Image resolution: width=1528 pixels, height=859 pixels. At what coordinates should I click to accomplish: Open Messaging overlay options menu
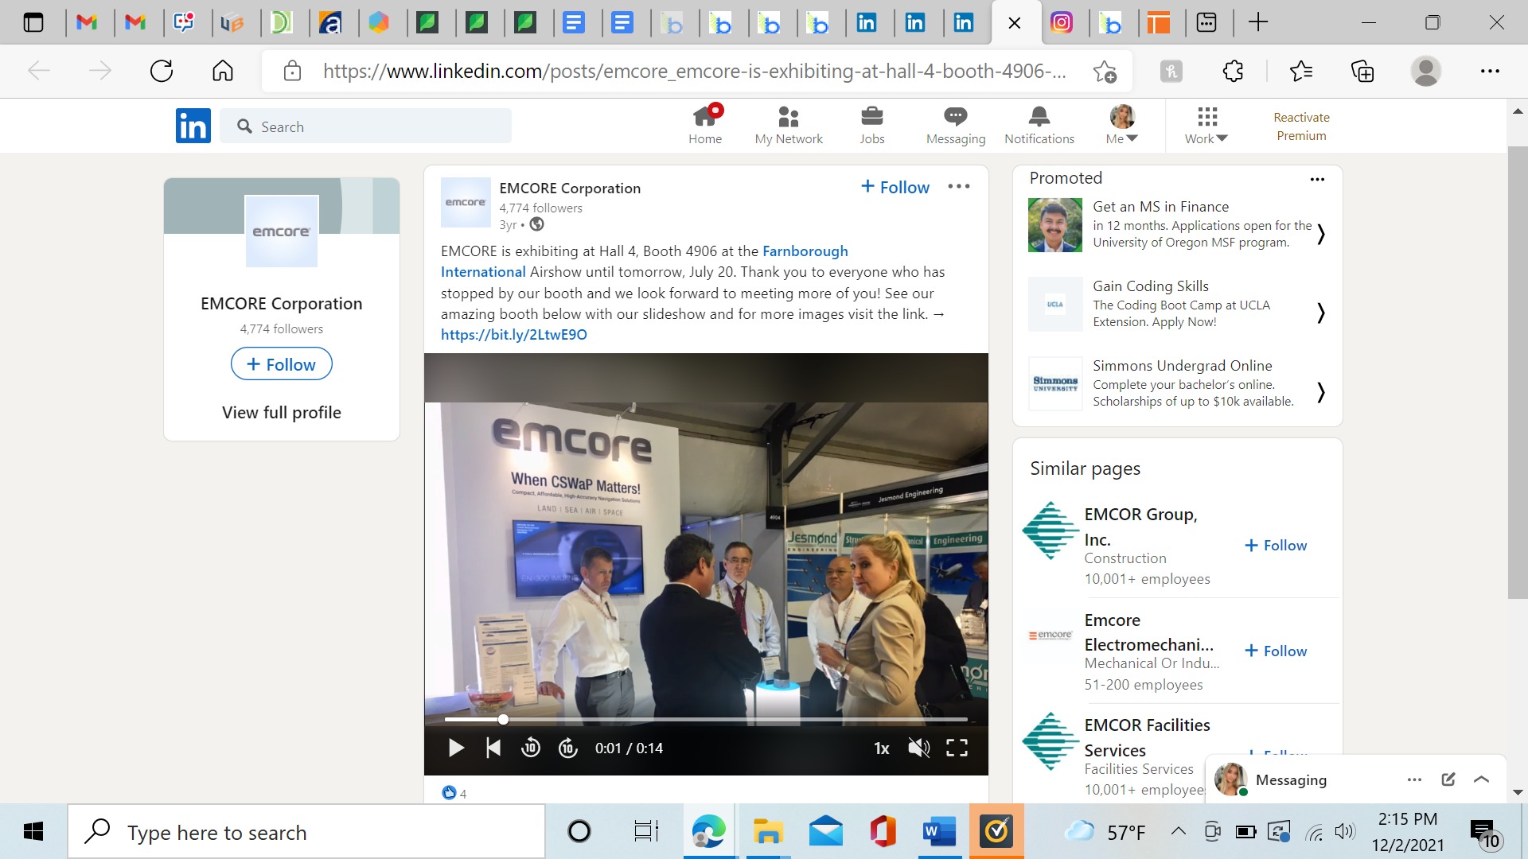point(1414,779)
